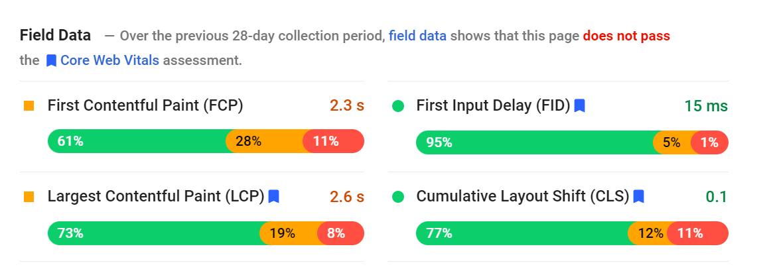Screen dimensions: 771x271
Task: Click the orange square beside First Contentful Paint
Action: pos(29,105)
